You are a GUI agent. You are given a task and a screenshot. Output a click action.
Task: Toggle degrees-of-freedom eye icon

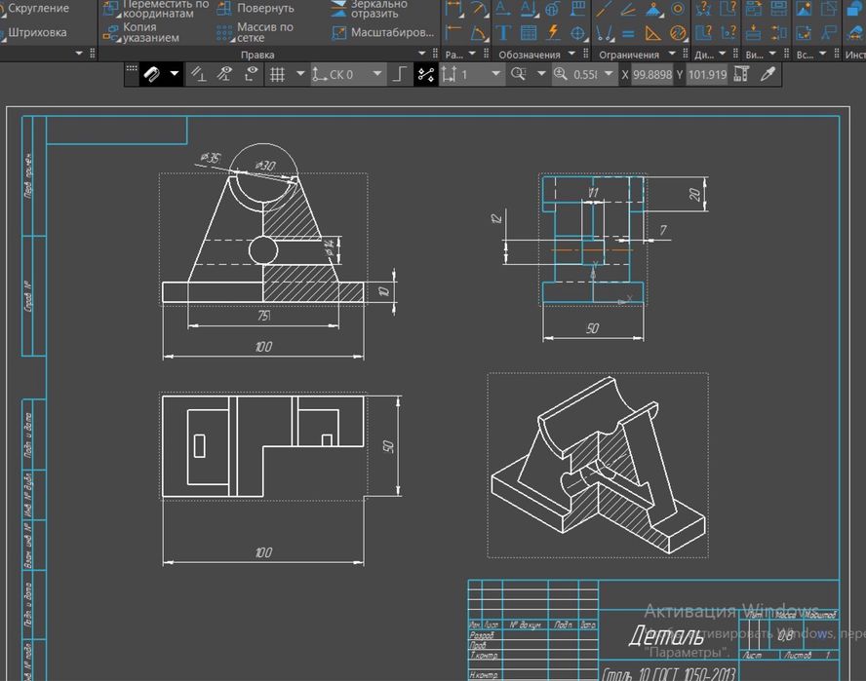(252, 74)
